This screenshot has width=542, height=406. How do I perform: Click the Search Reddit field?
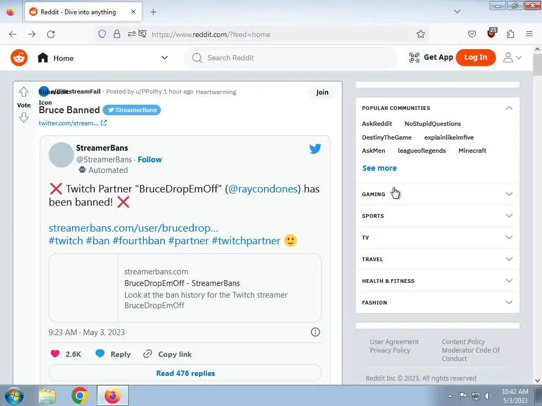[291, 58]
